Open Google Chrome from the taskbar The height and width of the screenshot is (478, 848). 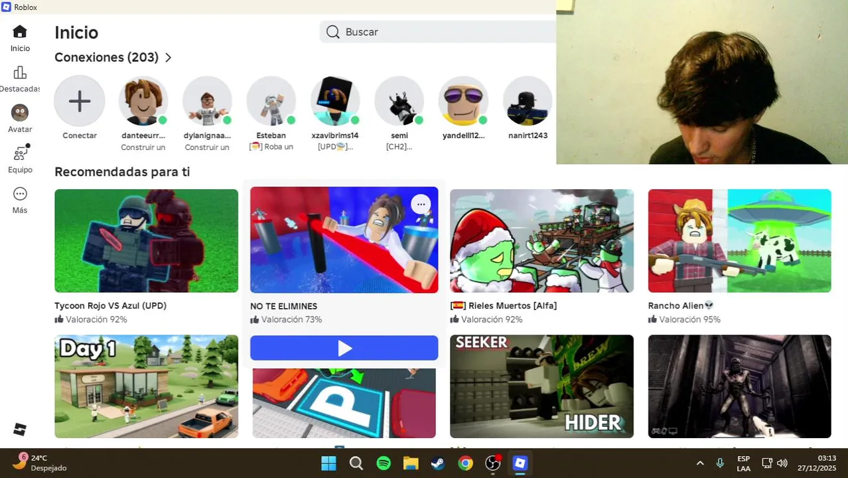pyautogui.click(x=465, y=463)
